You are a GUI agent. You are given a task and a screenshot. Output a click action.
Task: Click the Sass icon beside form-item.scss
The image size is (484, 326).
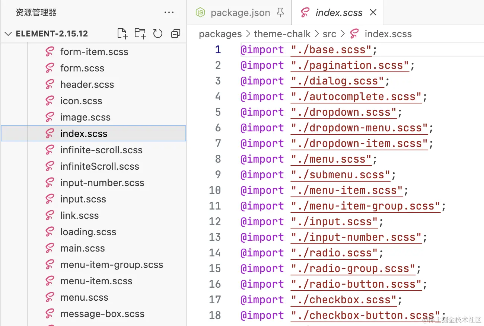click(x=50, y=52)
